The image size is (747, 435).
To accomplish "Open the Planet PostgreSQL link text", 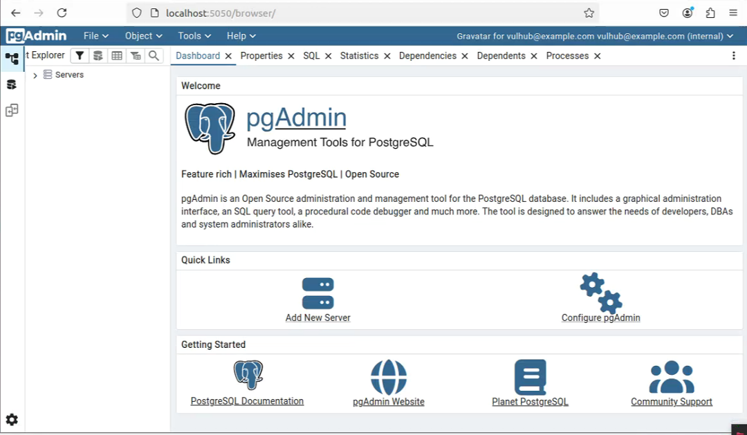I will pyautogui.click(x=531, y=402).
